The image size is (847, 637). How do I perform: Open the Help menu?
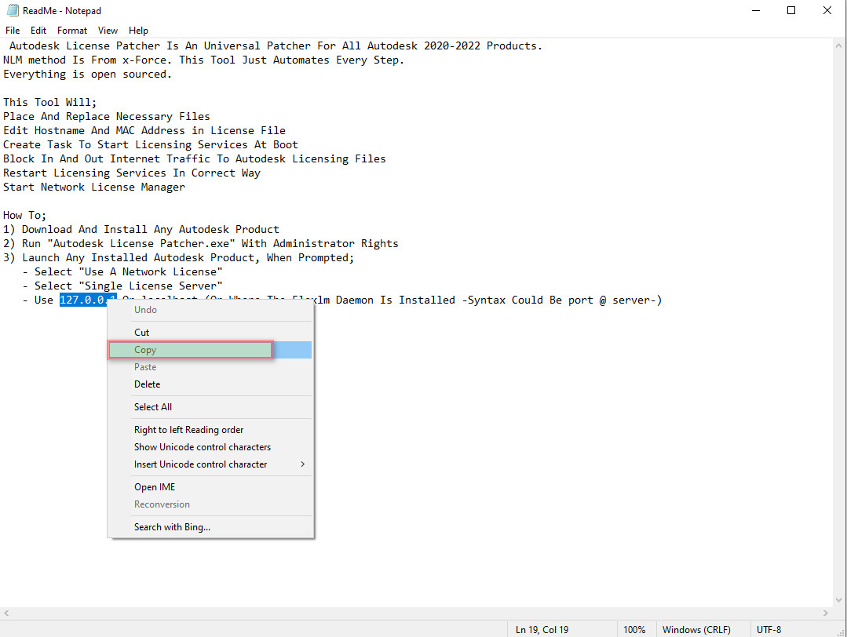point(138,31)
